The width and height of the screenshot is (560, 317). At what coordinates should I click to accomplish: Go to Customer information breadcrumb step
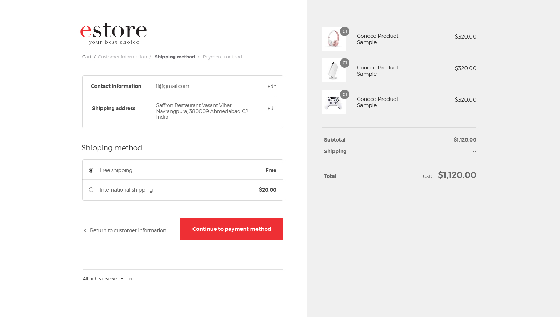tap(122, 57)
